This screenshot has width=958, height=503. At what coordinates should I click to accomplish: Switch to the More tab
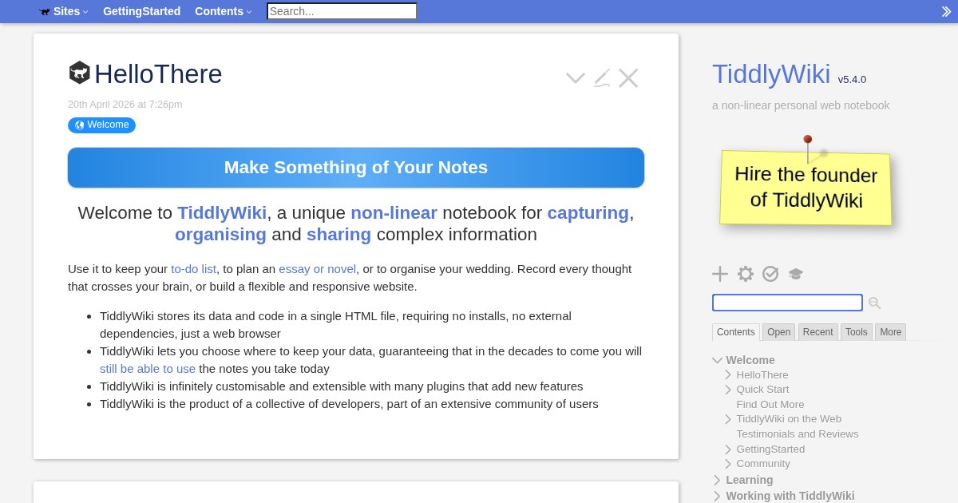click(x=891, y=332)
